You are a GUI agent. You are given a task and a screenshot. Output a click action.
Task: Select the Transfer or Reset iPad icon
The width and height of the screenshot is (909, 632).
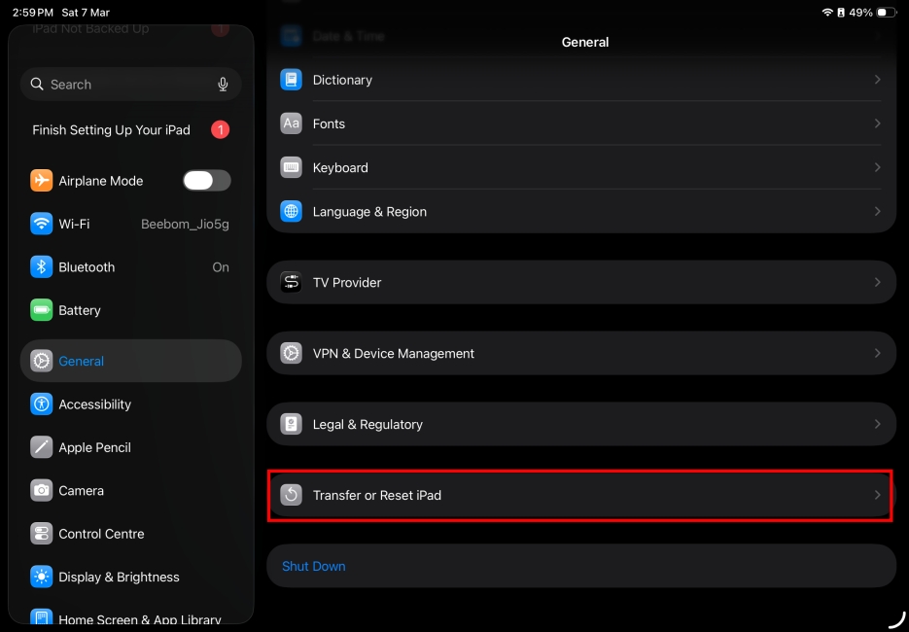click(x=291, y=495)
